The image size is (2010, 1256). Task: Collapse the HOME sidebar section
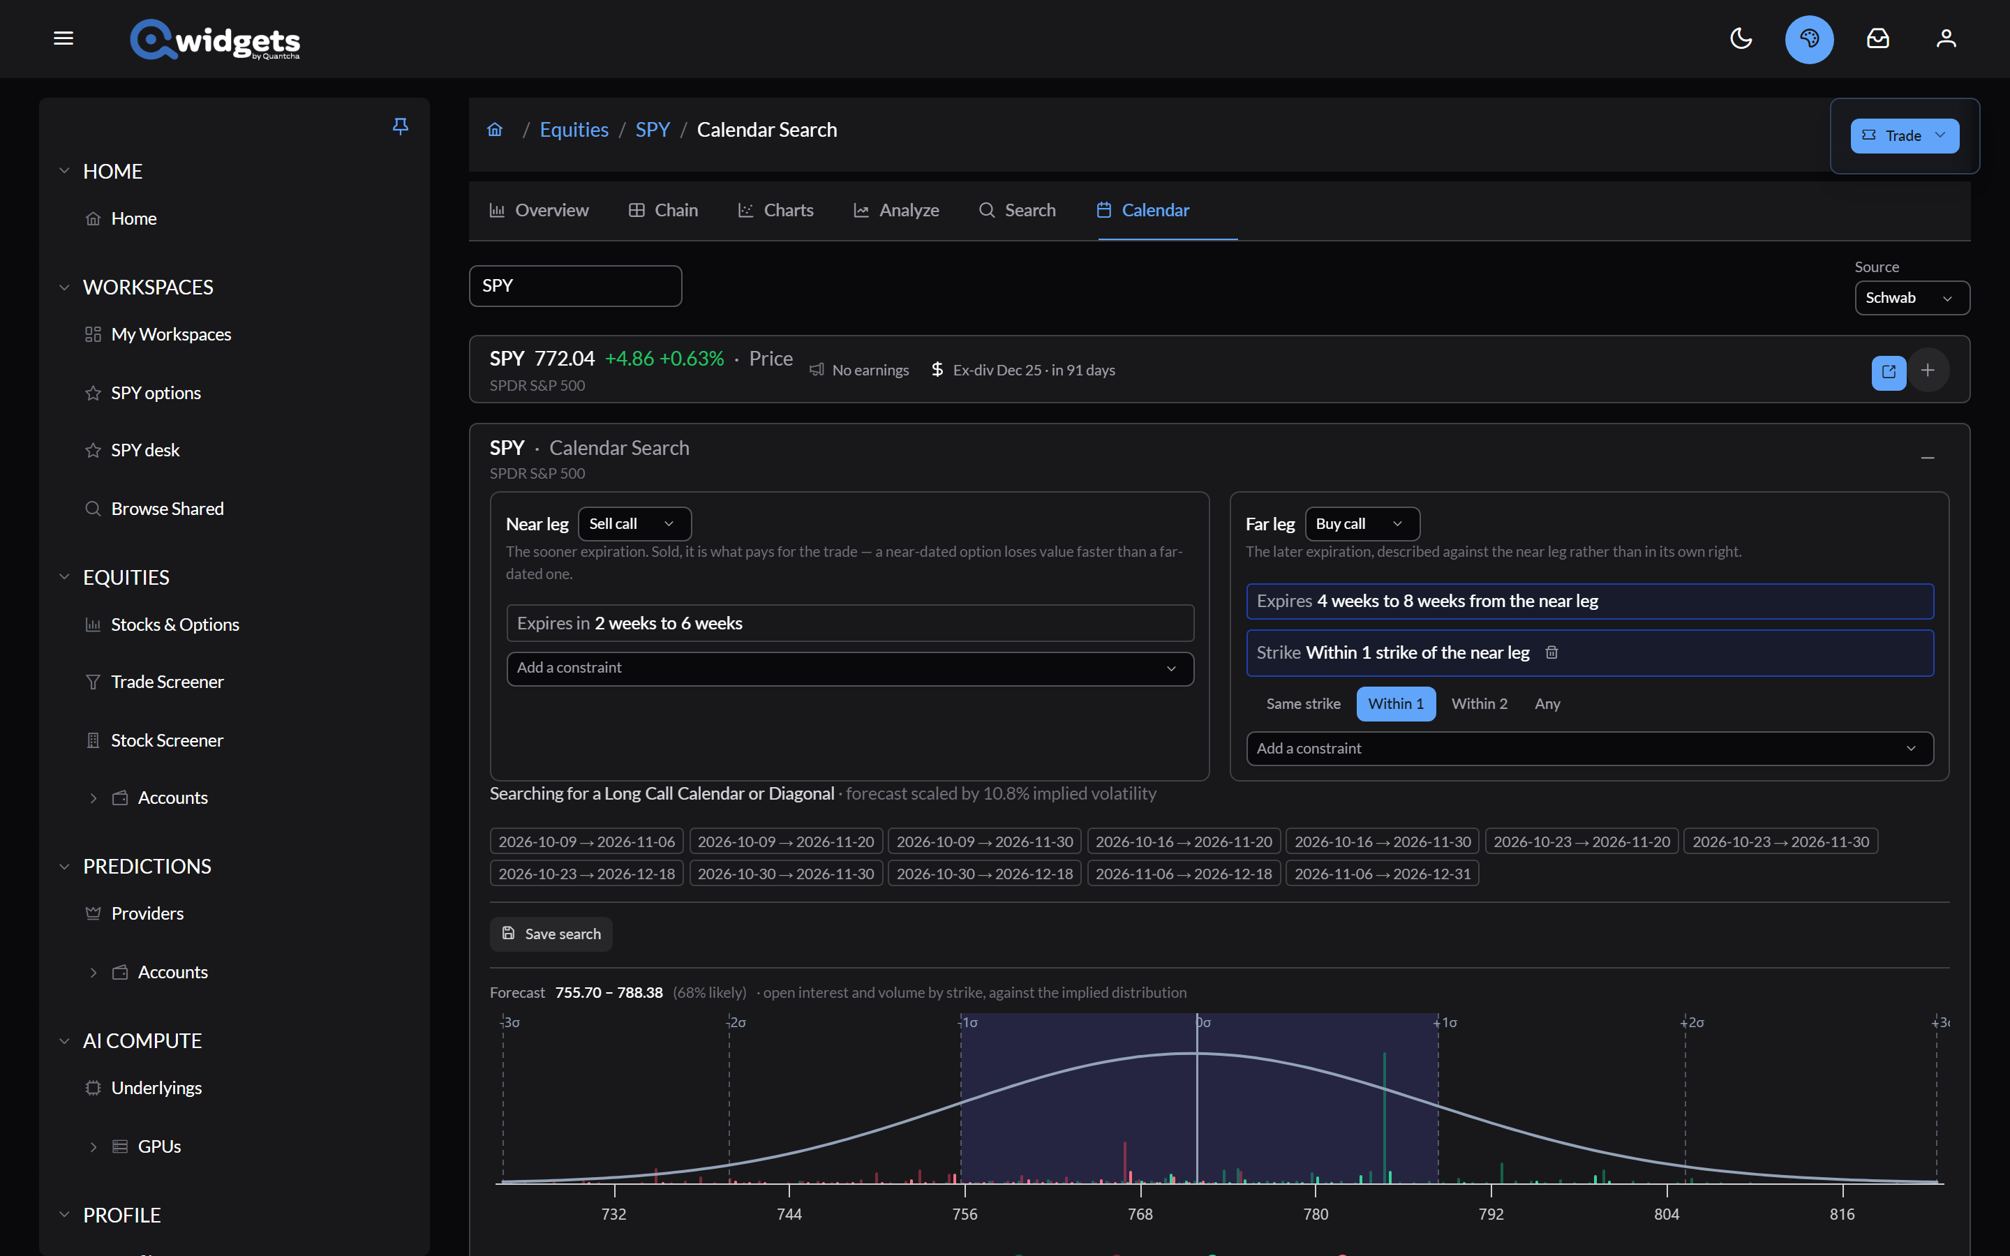pyautogui.click(x=64, y=171)
